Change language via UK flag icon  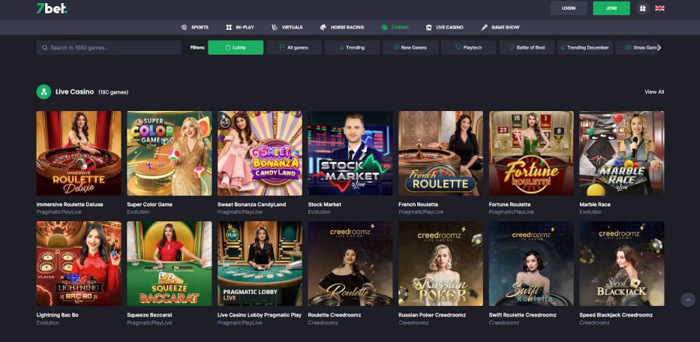659,8
